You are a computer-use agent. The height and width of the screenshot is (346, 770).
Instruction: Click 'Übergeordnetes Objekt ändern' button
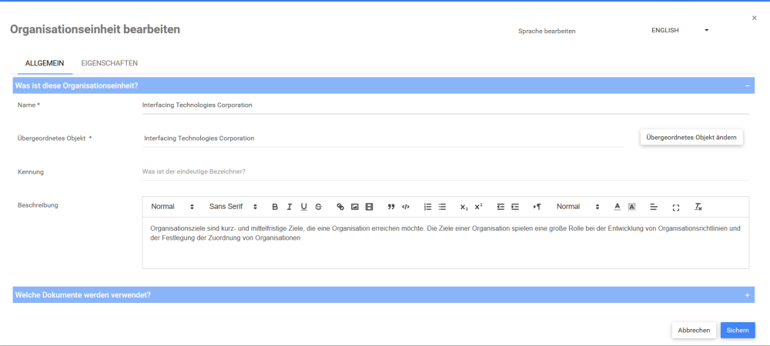point(691,138)
